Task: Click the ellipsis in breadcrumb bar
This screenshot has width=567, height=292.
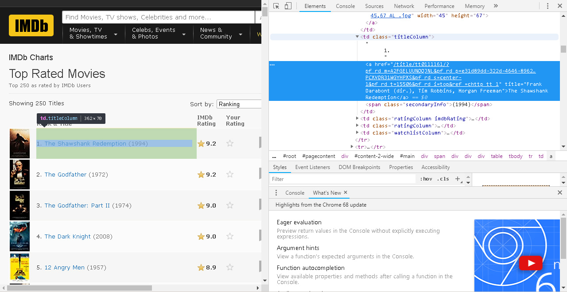Action: click(274, 156)
